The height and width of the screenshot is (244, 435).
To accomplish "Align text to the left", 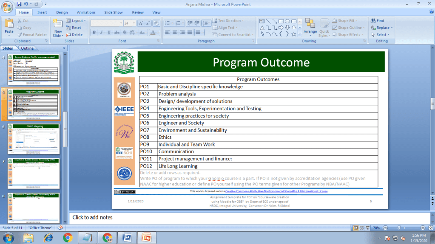I will tap(167, 32).
